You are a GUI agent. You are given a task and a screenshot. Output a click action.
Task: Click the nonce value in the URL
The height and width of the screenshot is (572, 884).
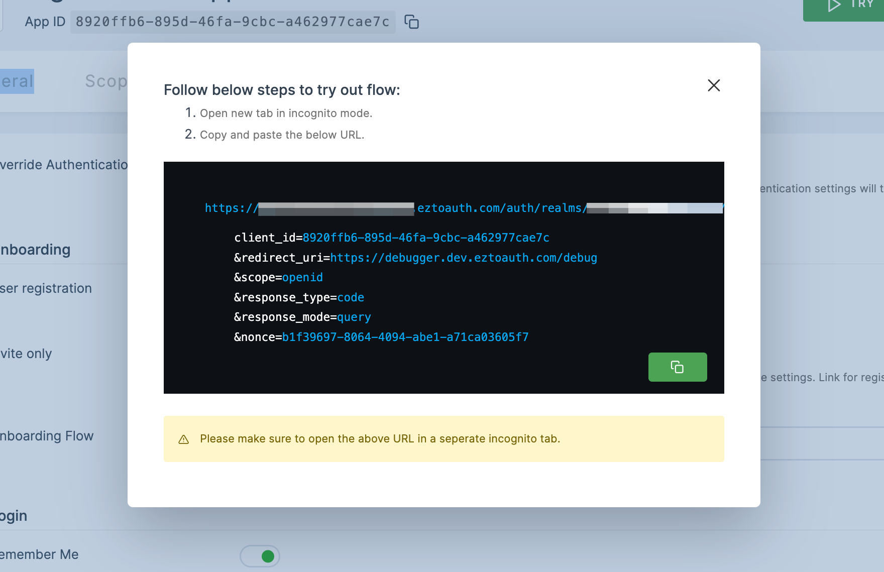[x=405, y=337]
